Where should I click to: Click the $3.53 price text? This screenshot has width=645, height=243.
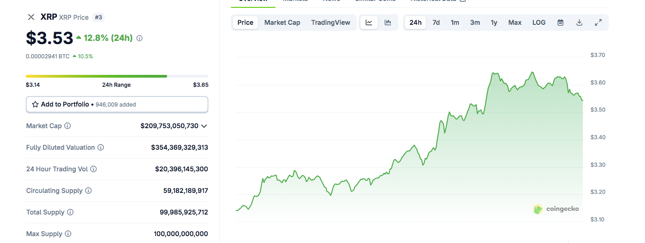tap(50, 38)
